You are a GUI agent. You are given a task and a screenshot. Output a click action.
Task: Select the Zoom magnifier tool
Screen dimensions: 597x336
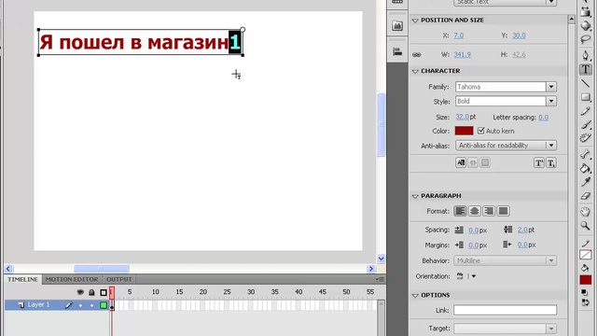585,226
